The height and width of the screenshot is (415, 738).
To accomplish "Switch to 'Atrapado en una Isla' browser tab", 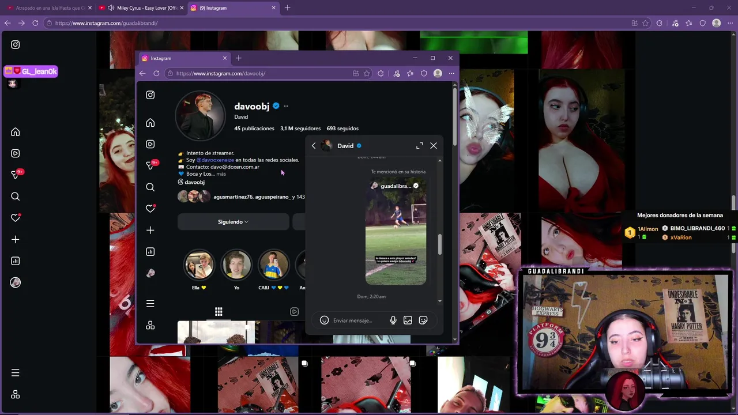I will click(50, 8).
